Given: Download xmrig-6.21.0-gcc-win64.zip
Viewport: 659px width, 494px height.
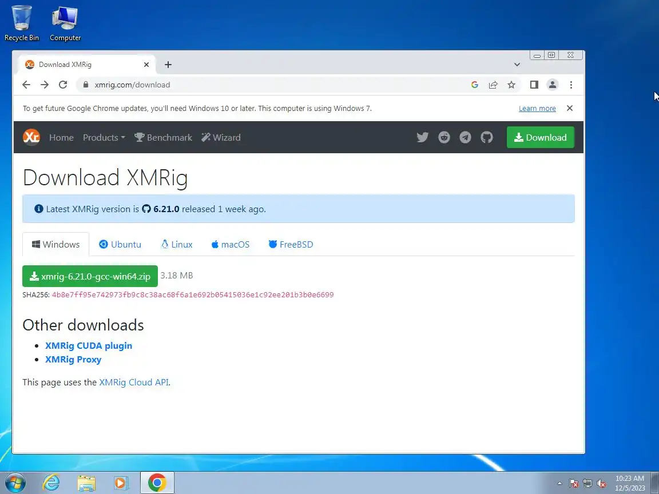Looking at the screenshot, I should [x=90, y=276].
